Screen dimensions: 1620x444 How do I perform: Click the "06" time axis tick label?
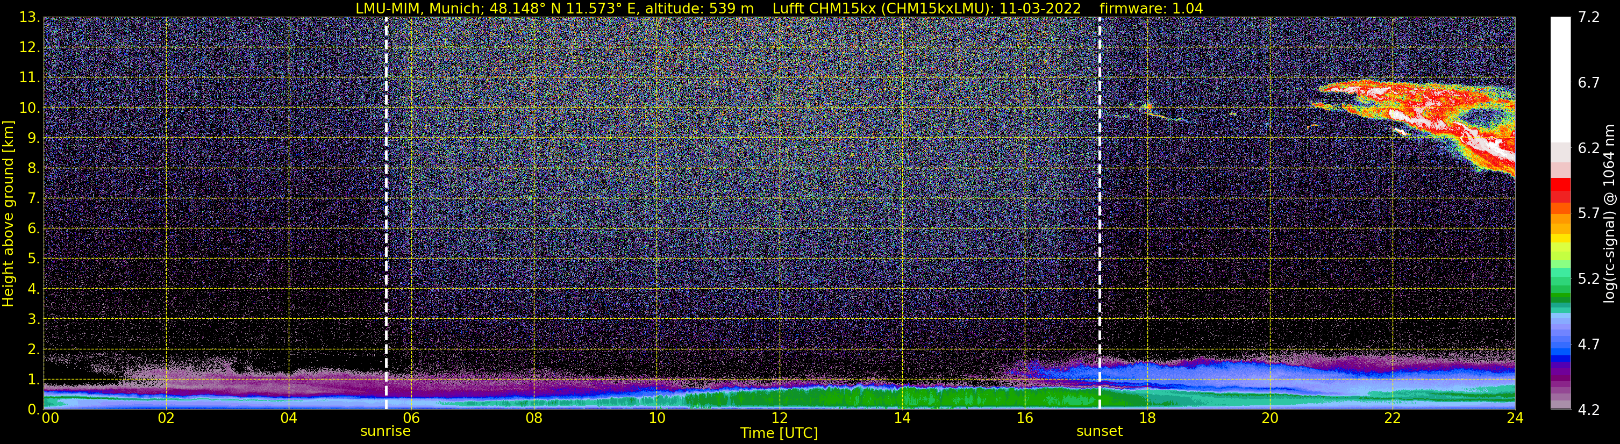411,418
